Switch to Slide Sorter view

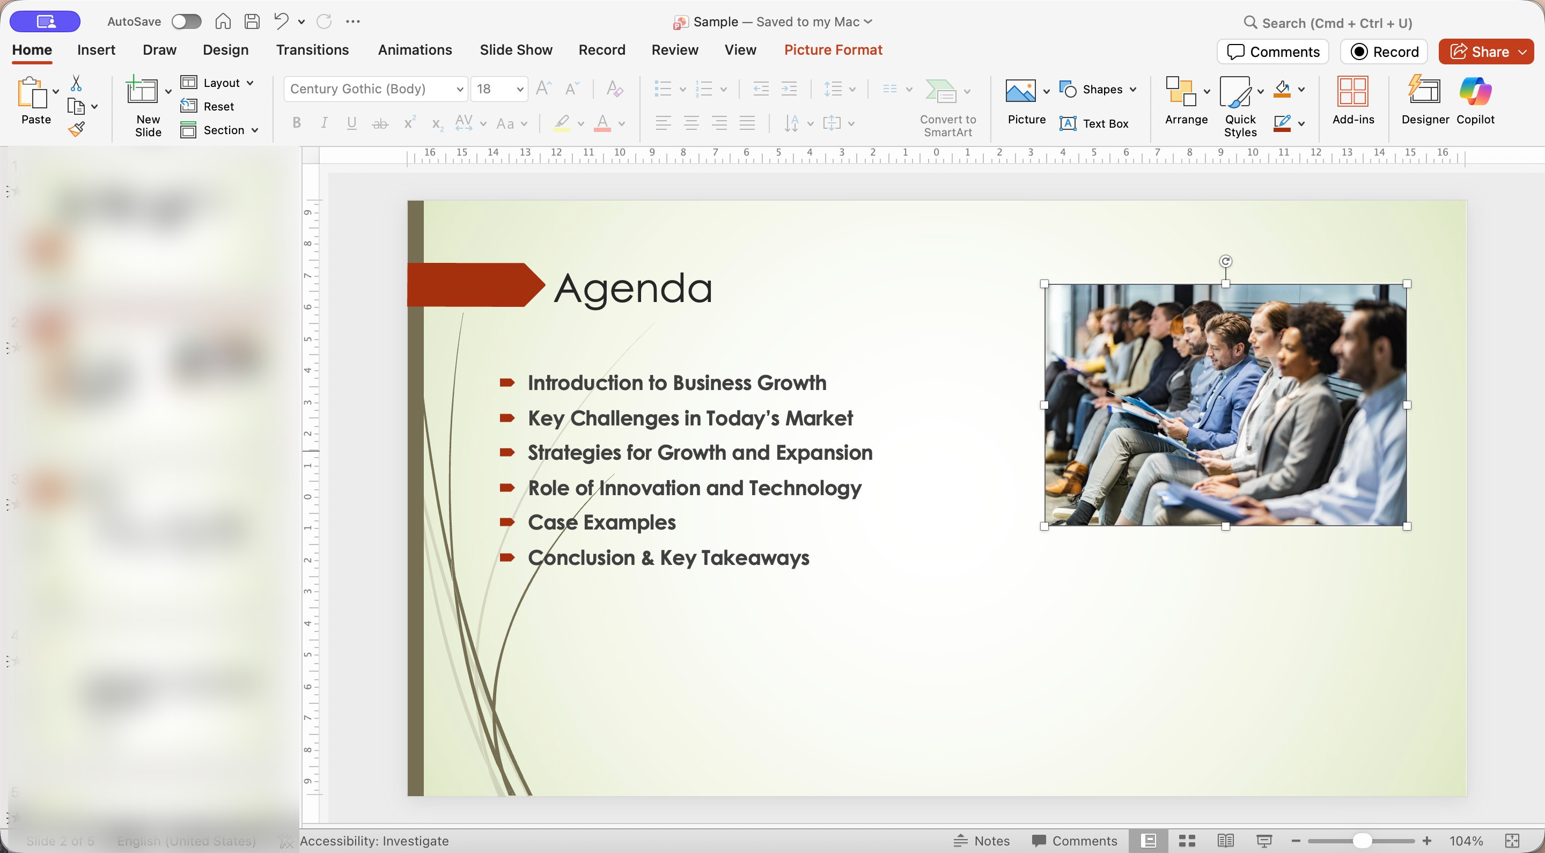pyautogui.click(x=1187, y=841)
